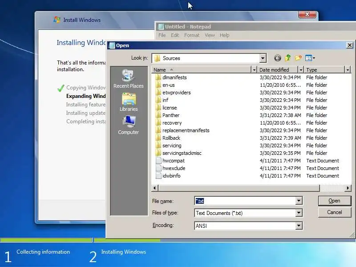Click the file list scroll left arrow
Image resolution: width=356 pixels, height=267 pixels.
tap(155, 188)
